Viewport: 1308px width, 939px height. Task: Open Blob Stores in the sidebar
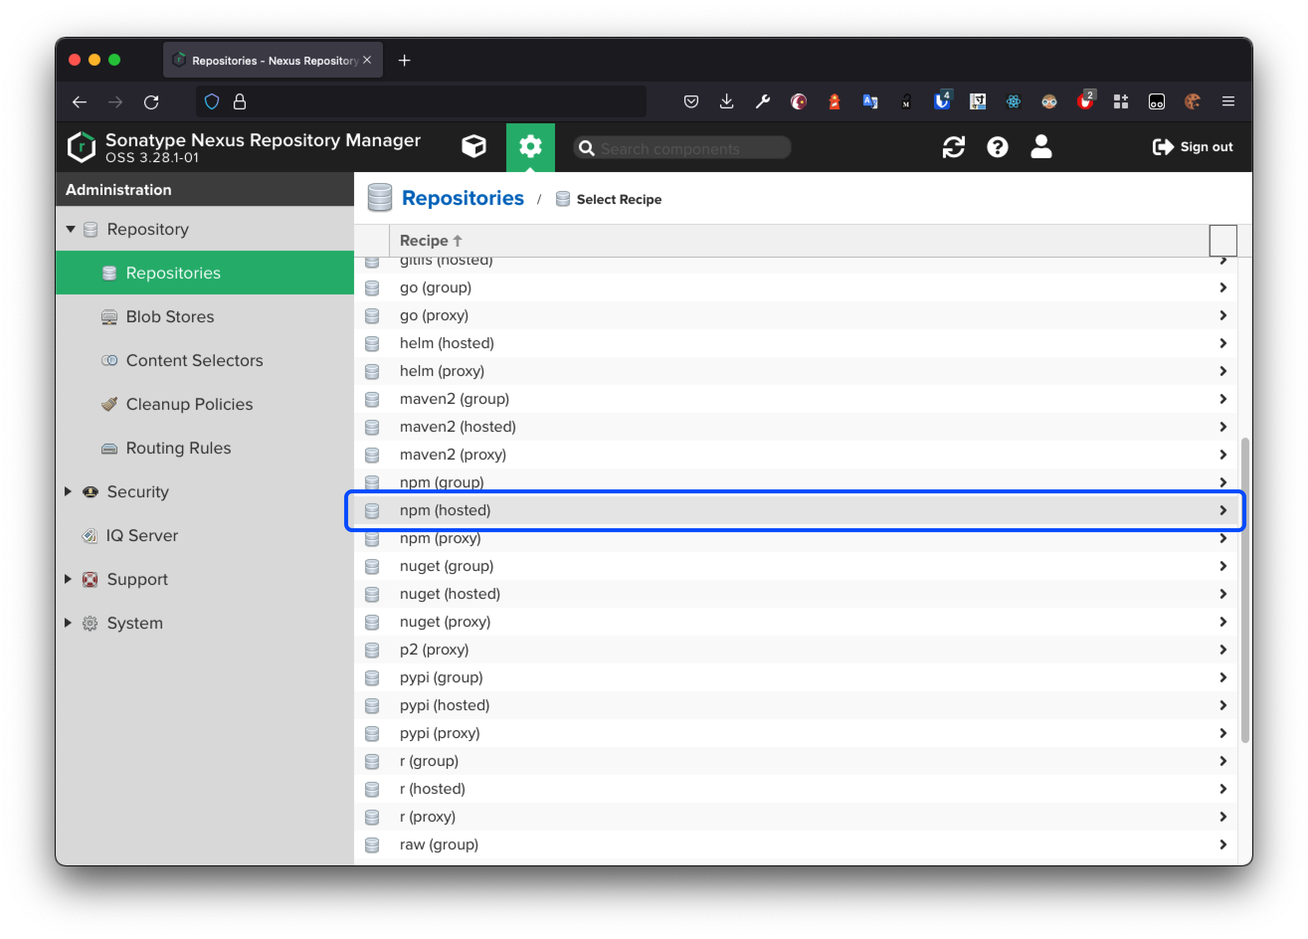pos(205,317)
